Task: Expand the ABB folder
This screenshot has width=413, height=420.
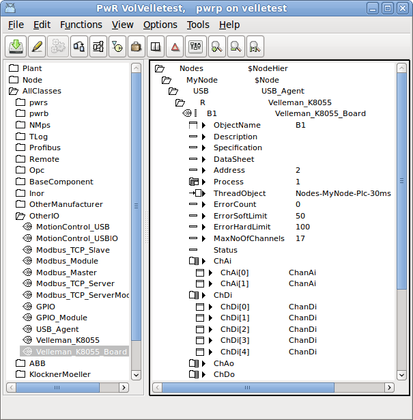Action: coord(20,363)
